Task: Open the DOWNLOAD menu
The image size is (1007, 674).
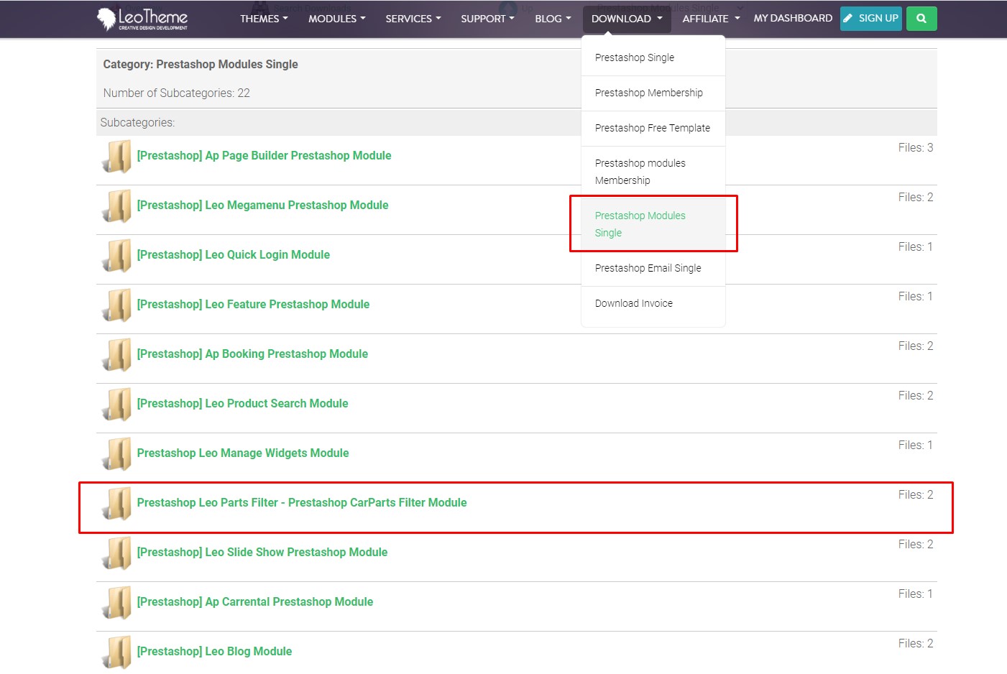Action: pyautogui.click(x=625, y=19)
